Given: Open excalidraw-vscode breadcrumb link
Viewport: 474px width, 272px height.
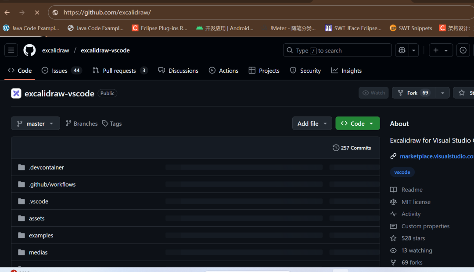Looking at the screenshot, I should click(105, 50).
